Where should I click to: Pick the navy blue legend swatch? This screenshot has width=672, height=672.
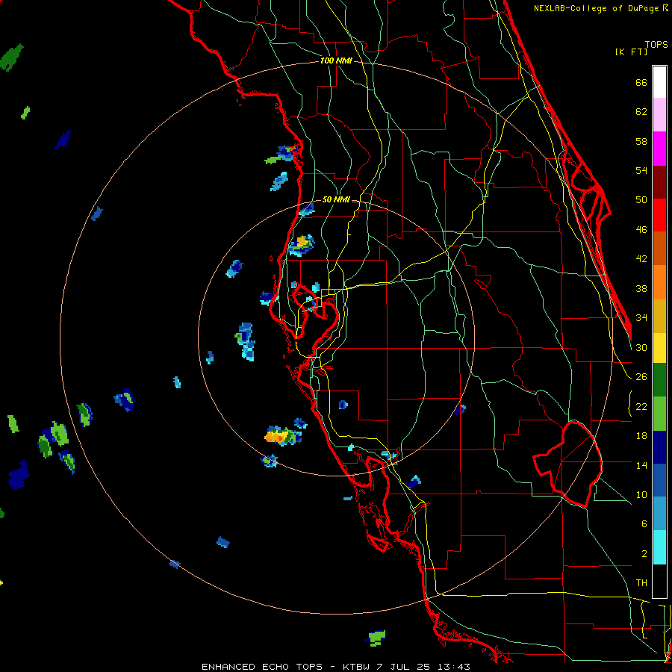(659, 447)
